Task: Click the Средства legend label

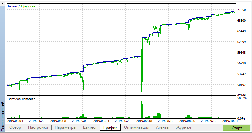Action: (28, 6)
